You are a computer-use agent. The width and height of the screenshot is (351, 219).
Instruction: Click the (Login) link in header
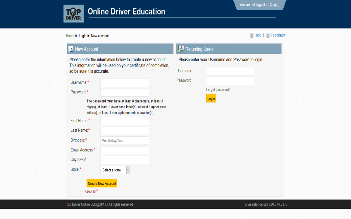tap(275, 5)
